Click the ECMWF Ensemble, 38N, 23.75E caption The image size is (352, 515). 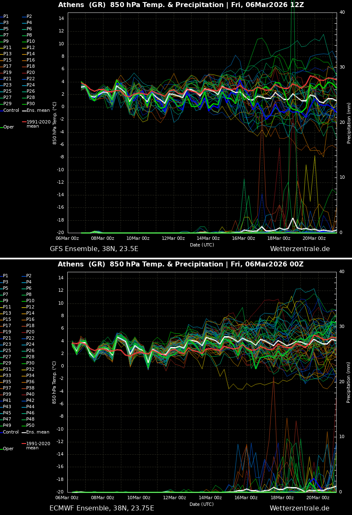[x=101, y=508]
